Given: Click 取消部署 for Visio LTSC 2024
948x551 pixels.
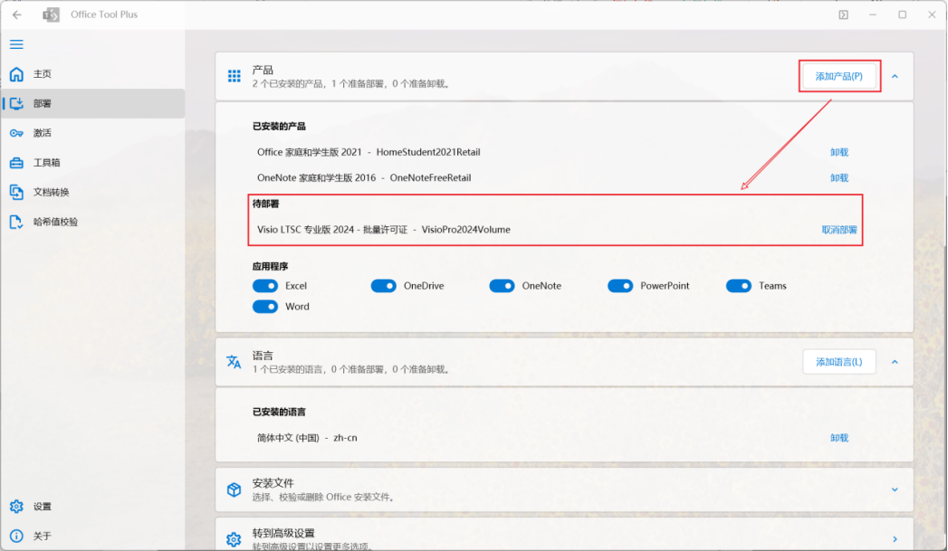Looking at the screenshot, I should coord(839,230).
